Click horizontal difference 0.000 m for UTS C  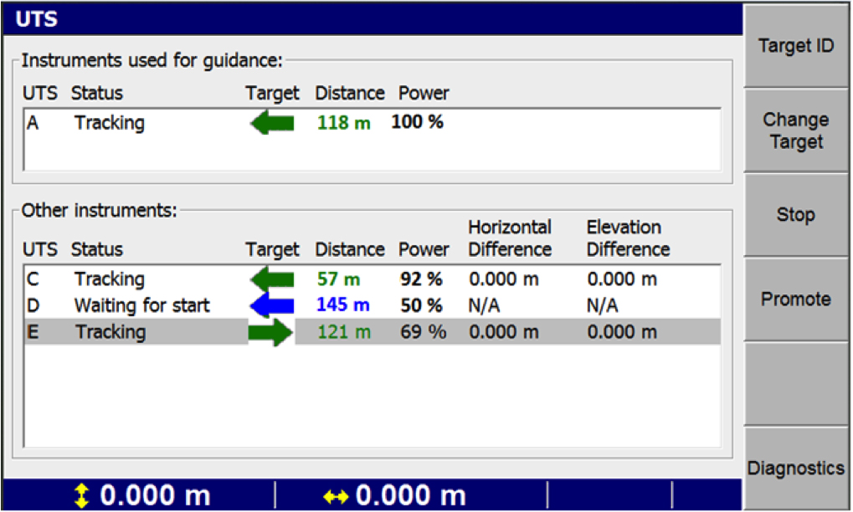tap(504, 279)
